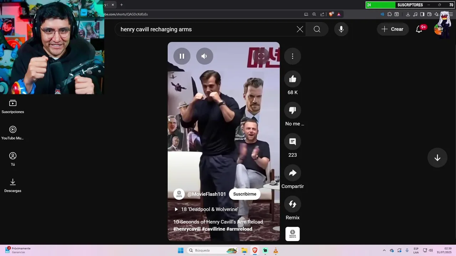Open the Próximamente Ganancias widget
This screenshot has width=456, height=256.
(x=18, y=250)
